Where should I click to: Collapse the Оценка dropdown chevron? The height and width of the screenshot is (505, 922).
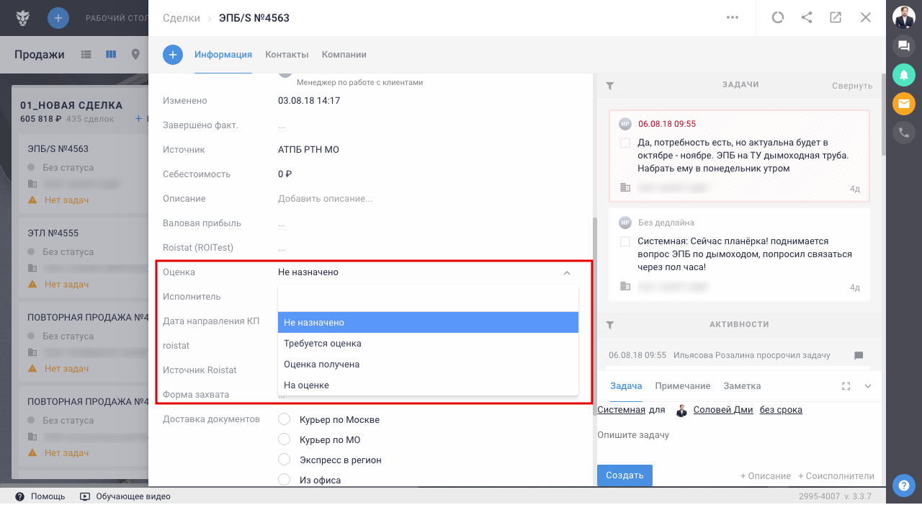[x=567, y=273]
